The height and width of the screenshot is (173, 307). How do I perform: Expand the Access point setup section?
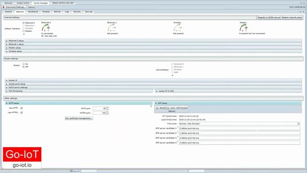(x=153, y=84)
